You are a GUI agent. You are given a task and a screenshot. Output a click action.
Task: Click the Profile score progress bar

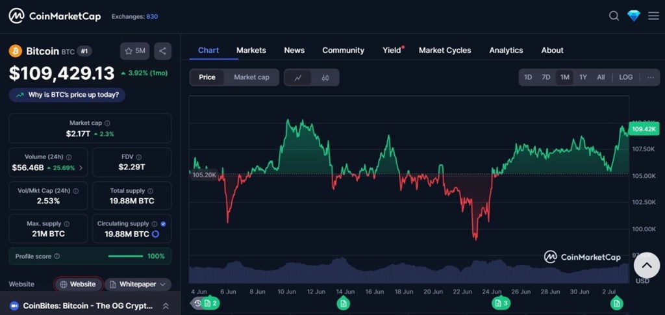click(125, 257)
